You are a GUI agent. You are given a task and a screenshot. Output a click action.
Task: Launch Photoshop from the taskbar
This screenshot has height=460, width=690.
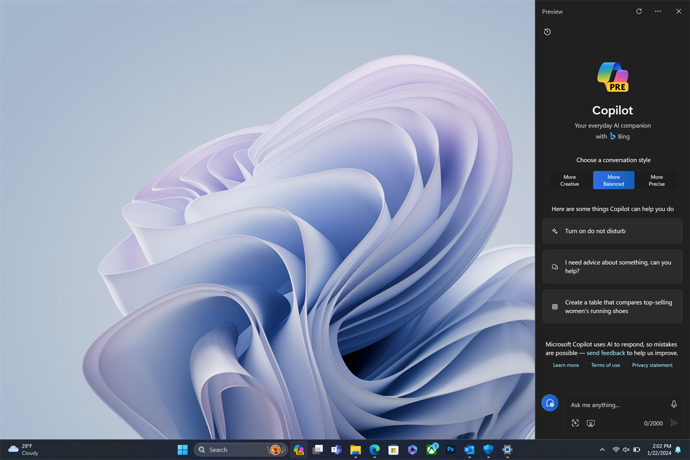coord(451,450)
